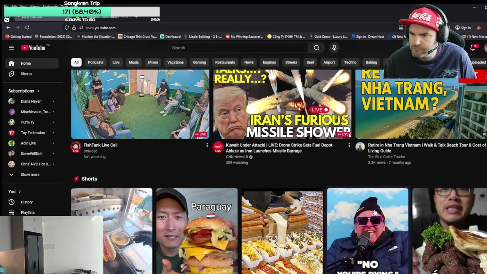Open Monitor the Situation bookmark
487x274 pixels.
click(95, 37)
